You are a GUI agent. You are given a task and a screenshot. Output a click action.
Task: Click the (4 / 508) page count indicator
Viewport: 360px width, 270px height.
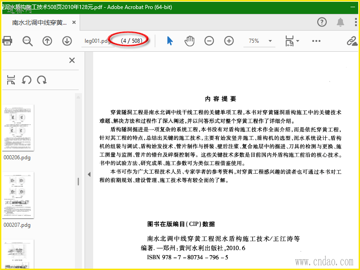click(131, 41)
